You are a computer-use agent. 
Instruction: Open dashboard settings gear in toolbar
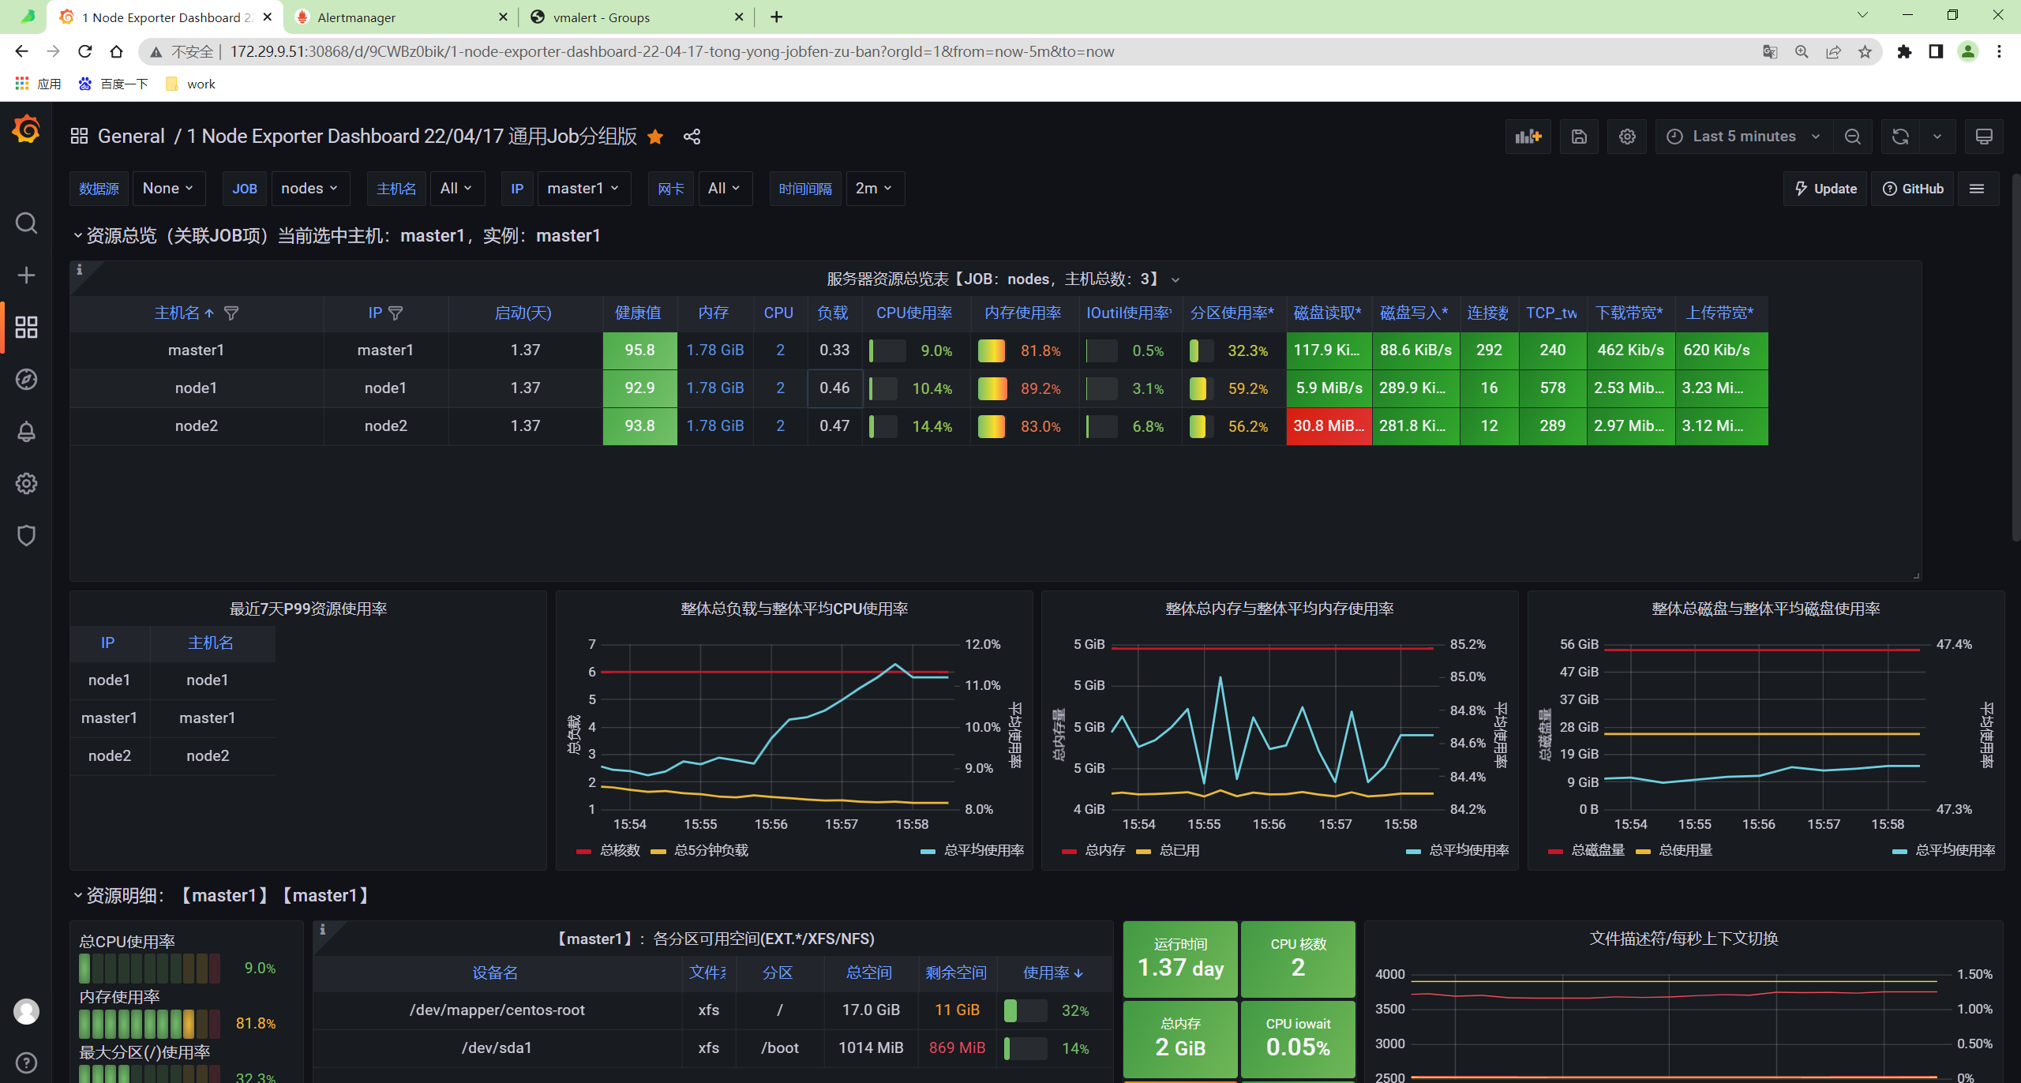pos(1627,137)
